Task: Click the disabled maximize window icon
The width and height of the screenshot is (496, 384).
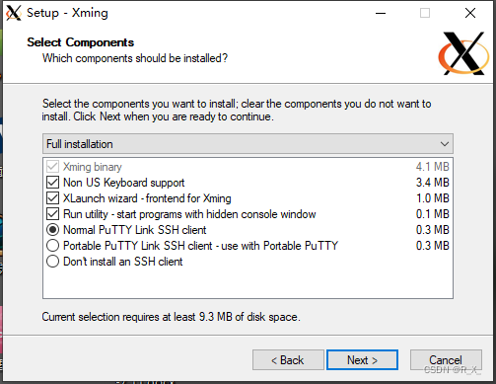Action: [425, 13]
